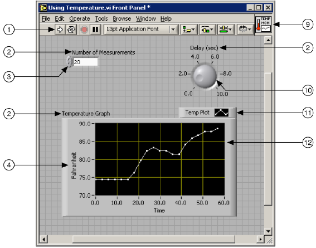Viewport: 316px width, 248px height.
Task: Click the Temp Plot line style sample
Action: coord(221,113)
